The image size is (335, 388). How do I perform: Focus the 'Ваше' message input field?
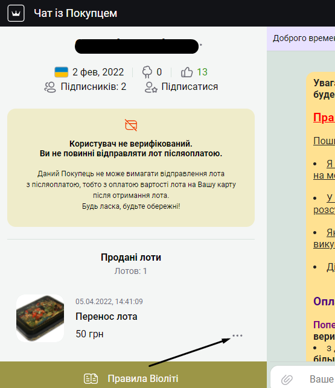[x=322, y=379]
